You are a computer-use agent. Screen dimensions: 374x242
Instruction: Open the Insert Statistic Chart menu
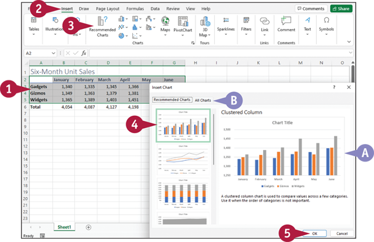click(137, 27)
